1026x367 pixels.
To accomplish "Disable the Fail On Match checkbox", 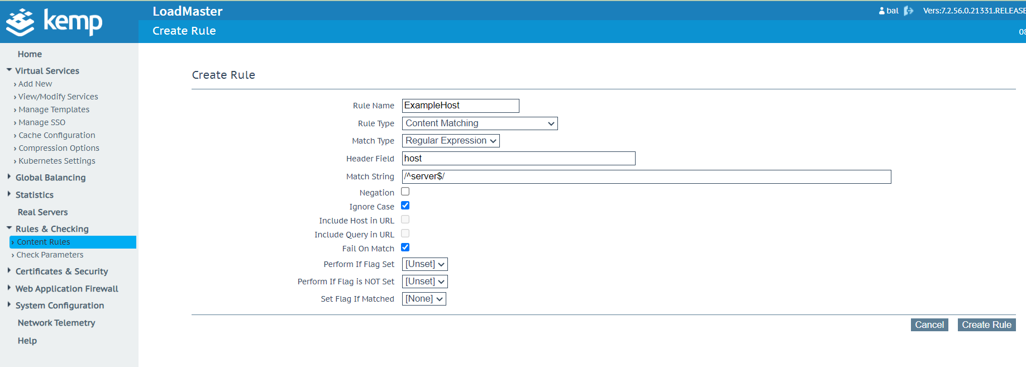I will coord(405,247).
